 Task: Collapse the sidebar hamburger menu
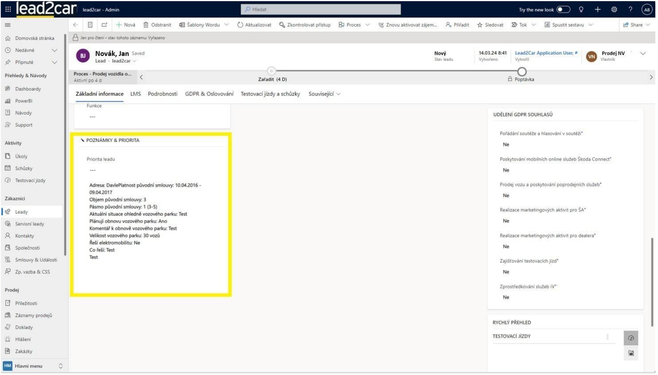click(x=8, y=25)
